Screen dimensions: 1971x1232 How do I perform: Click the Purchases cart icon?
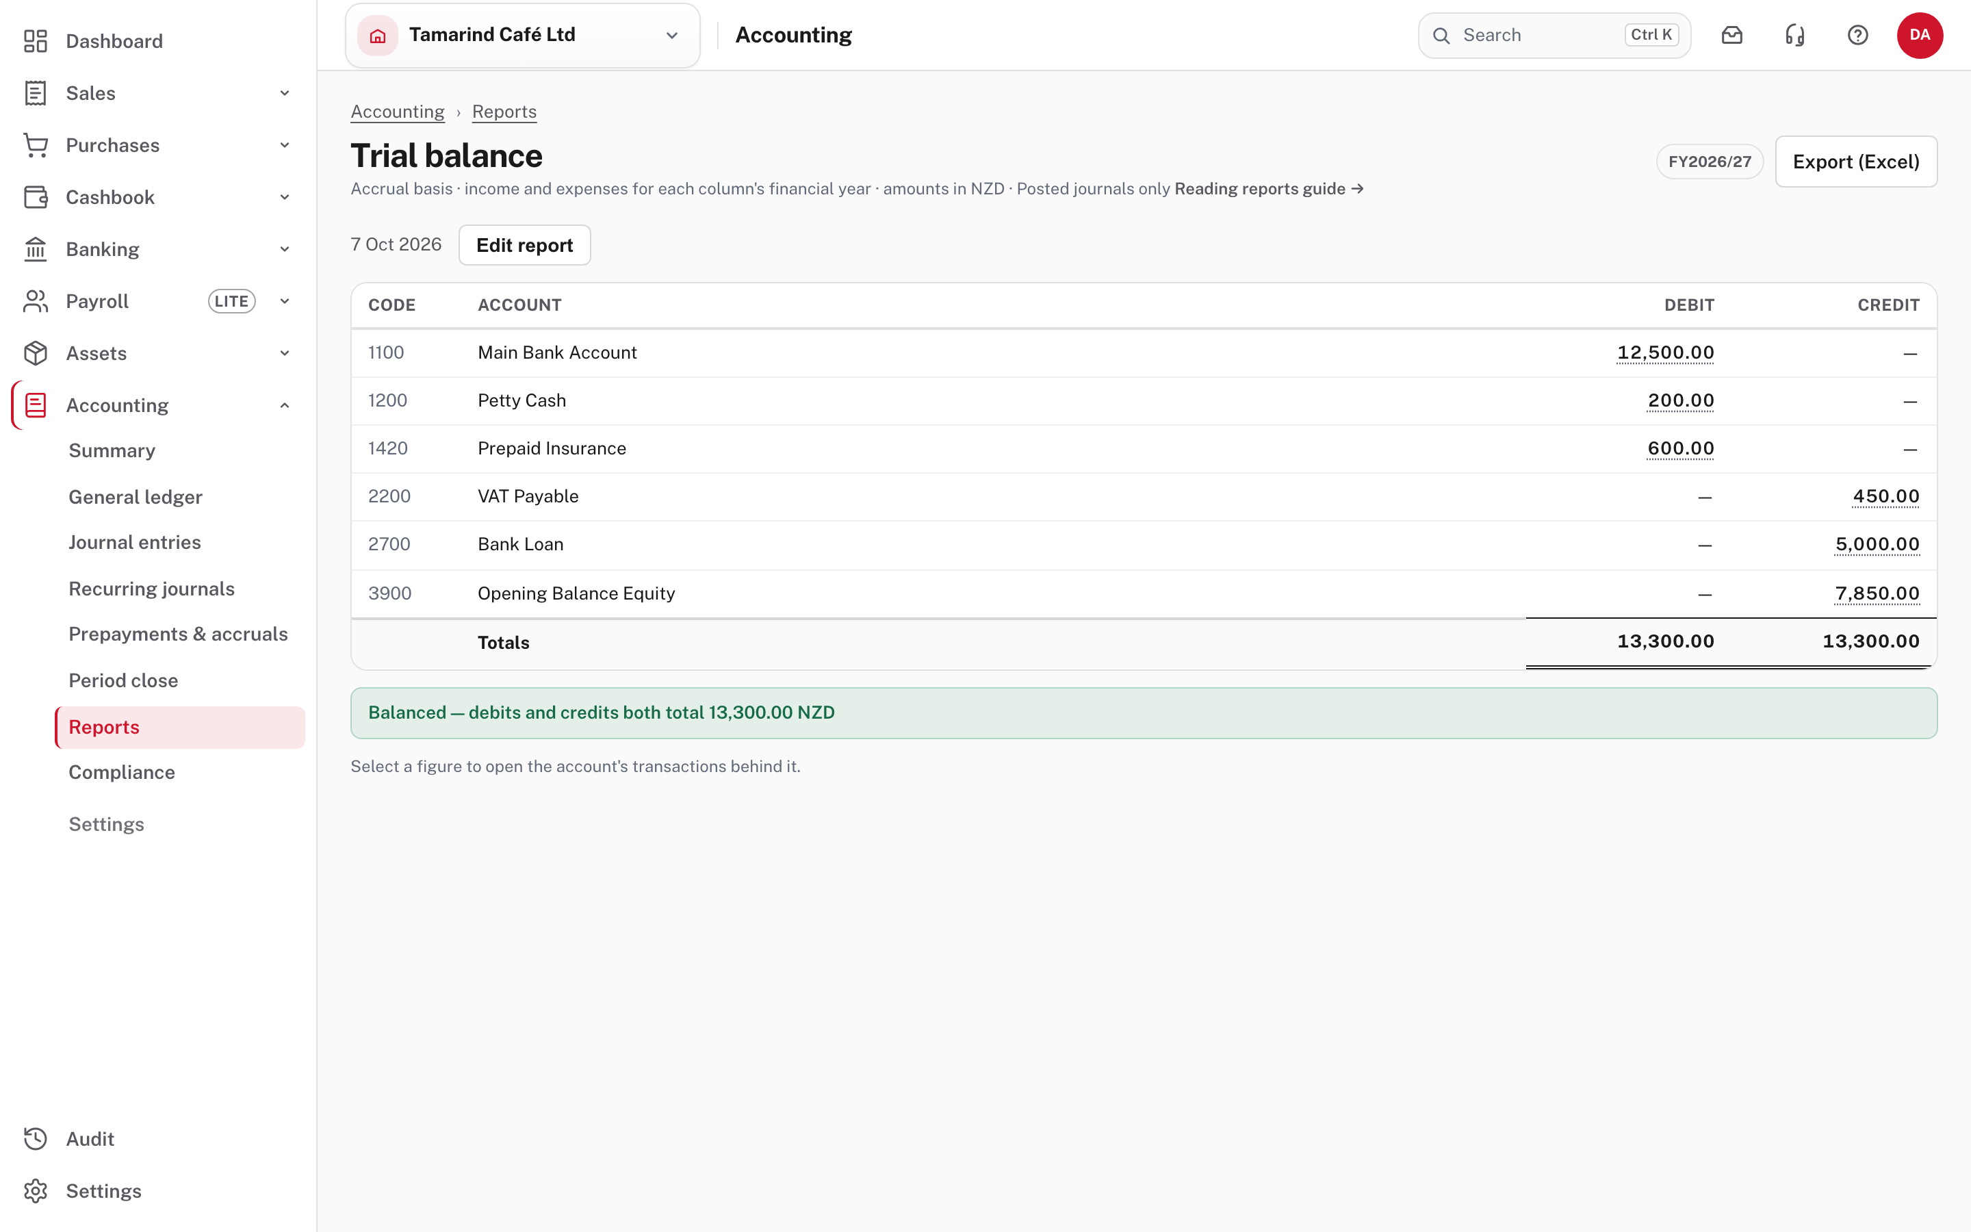point(35,145)
